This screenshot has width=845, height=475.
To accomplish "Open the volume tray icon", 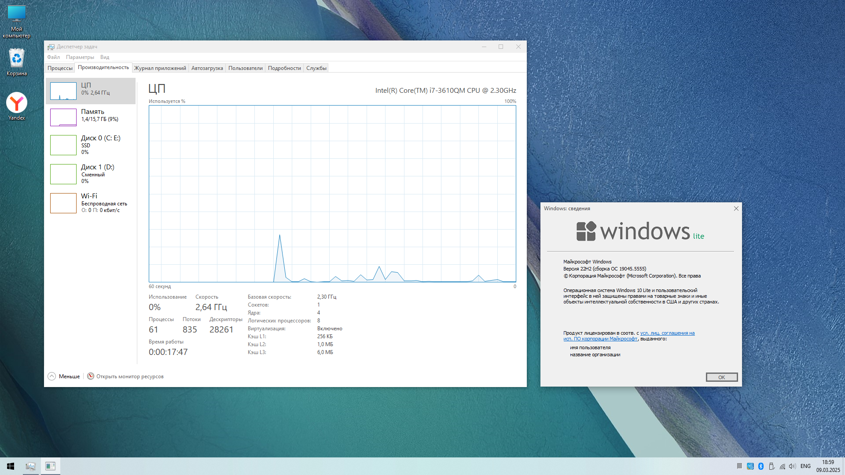I will click(x=792, y=466).
